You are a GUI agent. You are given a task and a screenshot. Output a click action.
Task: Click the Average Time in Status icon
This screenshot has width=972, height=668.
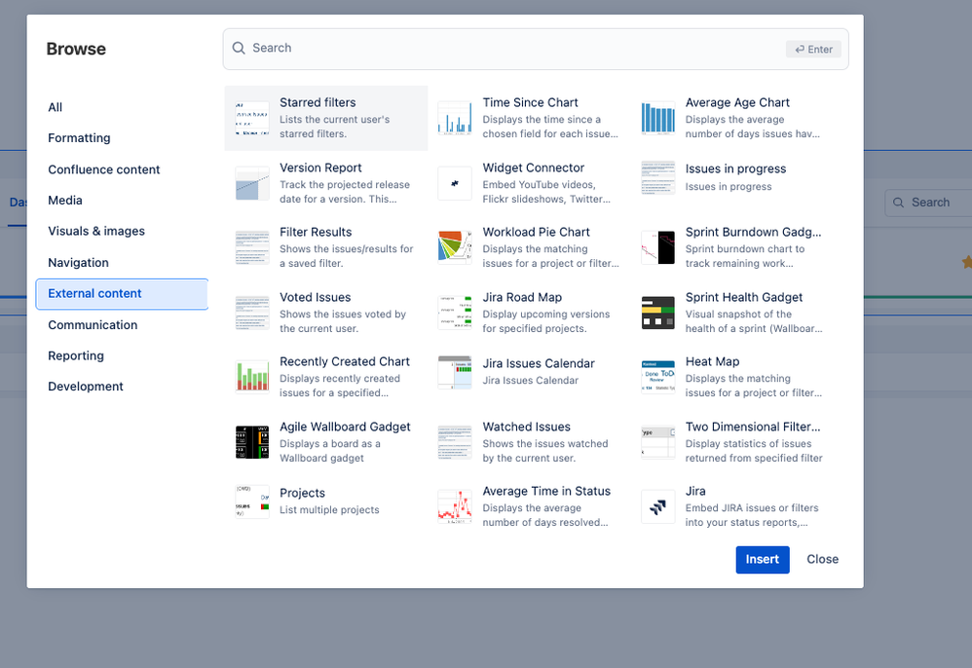pos(455,506)
